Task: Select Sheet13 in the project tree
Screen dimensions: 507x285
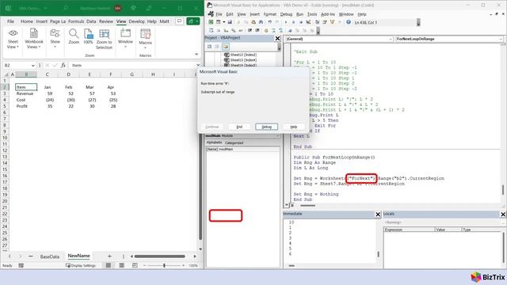Action: point(240,60)
